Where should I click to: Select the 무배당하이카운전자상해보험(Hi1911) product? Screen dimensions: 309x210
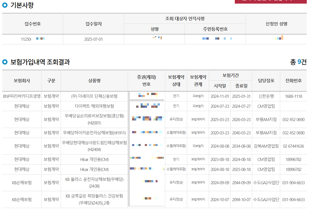click(94, 133)
